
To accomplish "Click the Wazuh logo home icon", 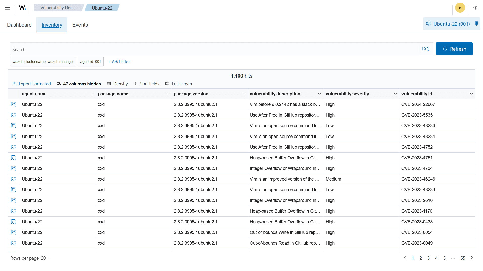I will (23, 8).
